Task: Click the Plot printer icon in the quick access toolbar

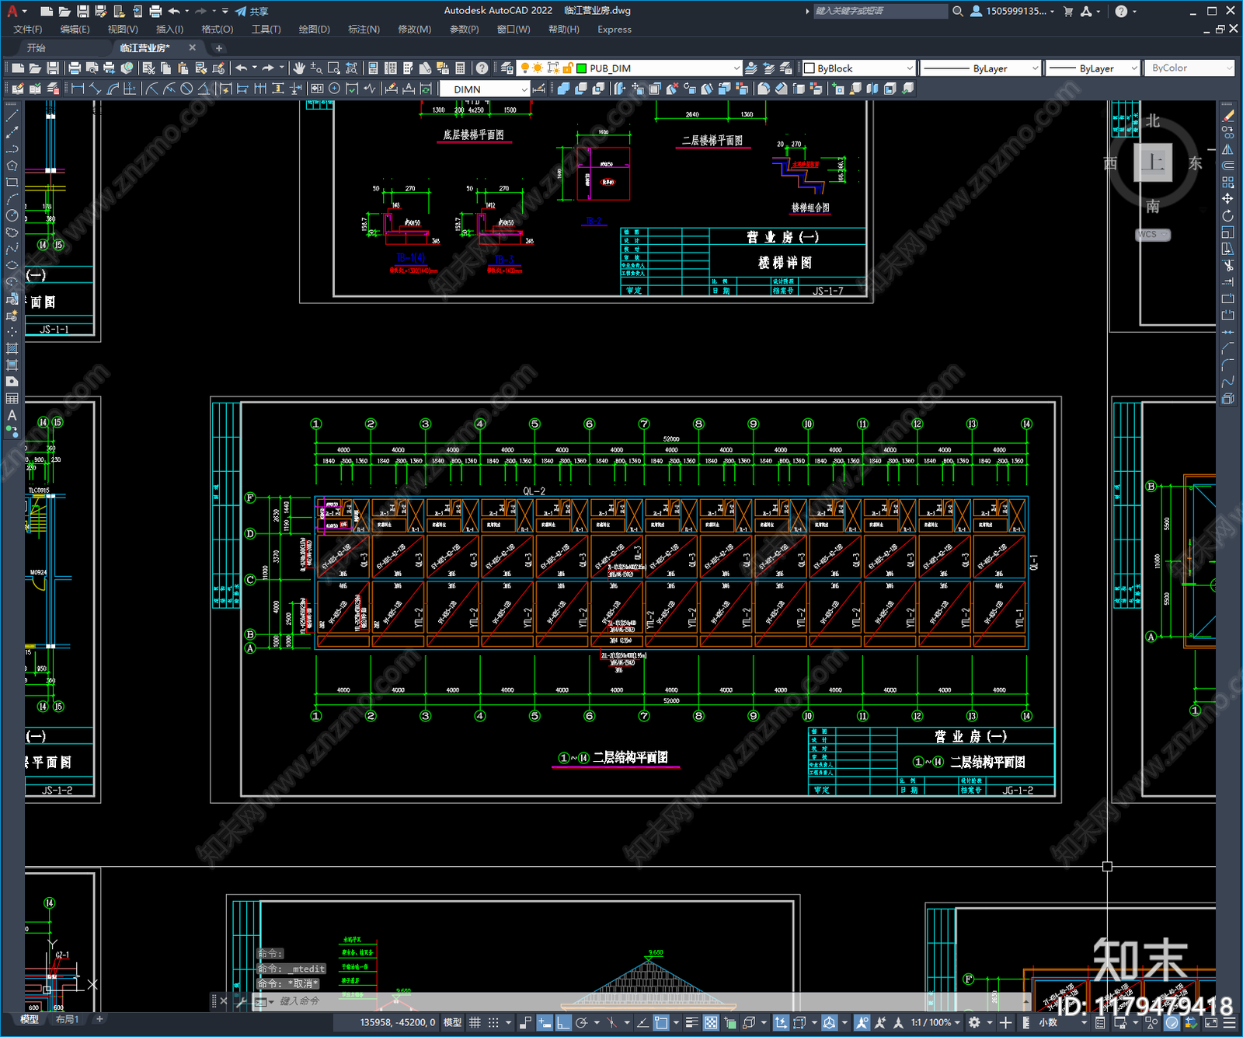Action: [155, 11]
